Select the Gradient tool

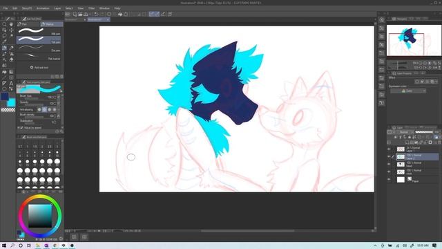[11, 72]
